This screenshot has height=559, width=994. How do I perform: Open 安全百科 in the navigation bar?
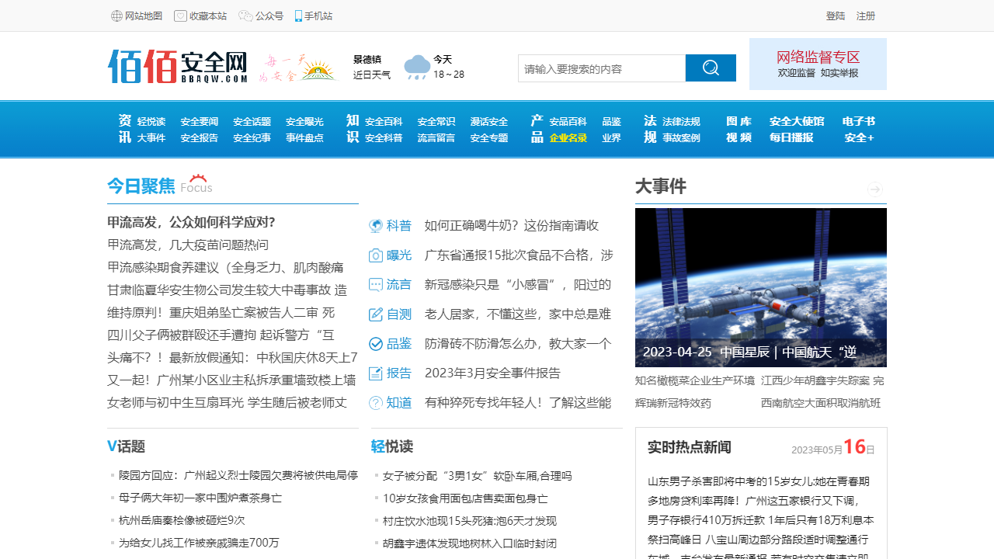pos(384,122)
